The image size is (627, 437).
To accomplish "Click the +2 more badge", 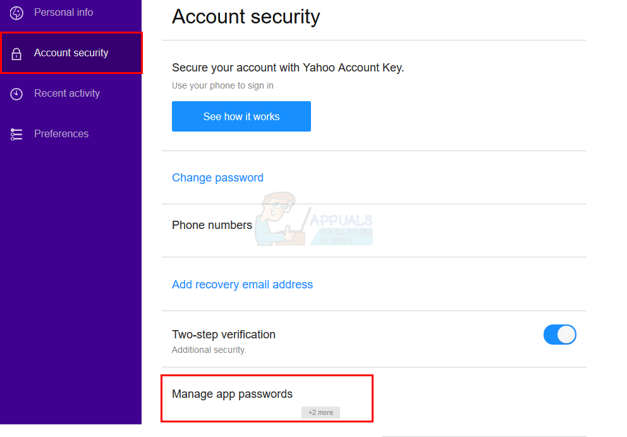I will [x=320, y=412].
